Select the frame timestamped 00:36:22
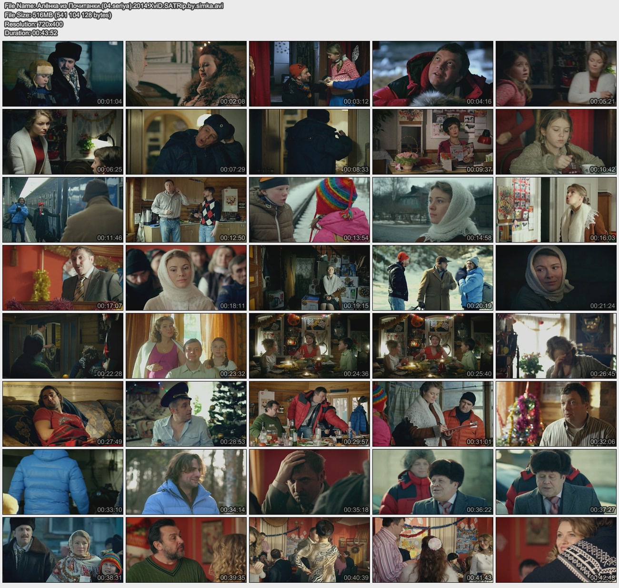 click(432, 482)
